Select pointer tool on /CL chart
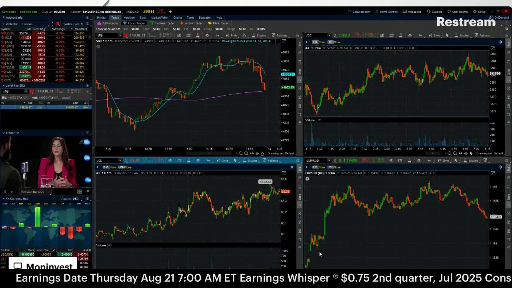The height and width of the screenshot is (288, 512). tap(235, 160)
